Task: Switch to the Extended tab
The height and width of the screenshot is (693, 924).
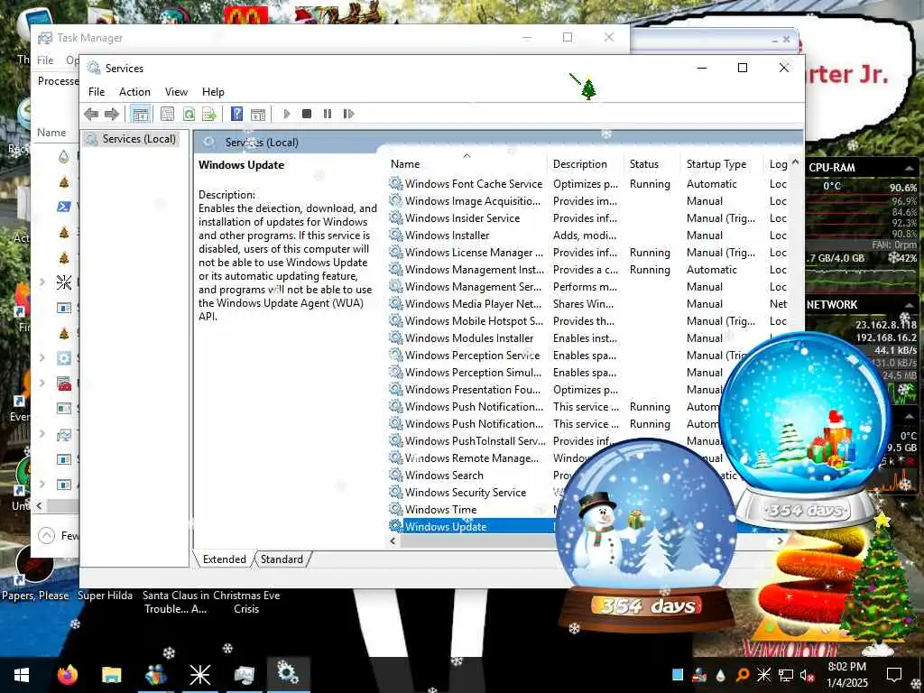Action: pyautogui.click(x=225, y=559)
